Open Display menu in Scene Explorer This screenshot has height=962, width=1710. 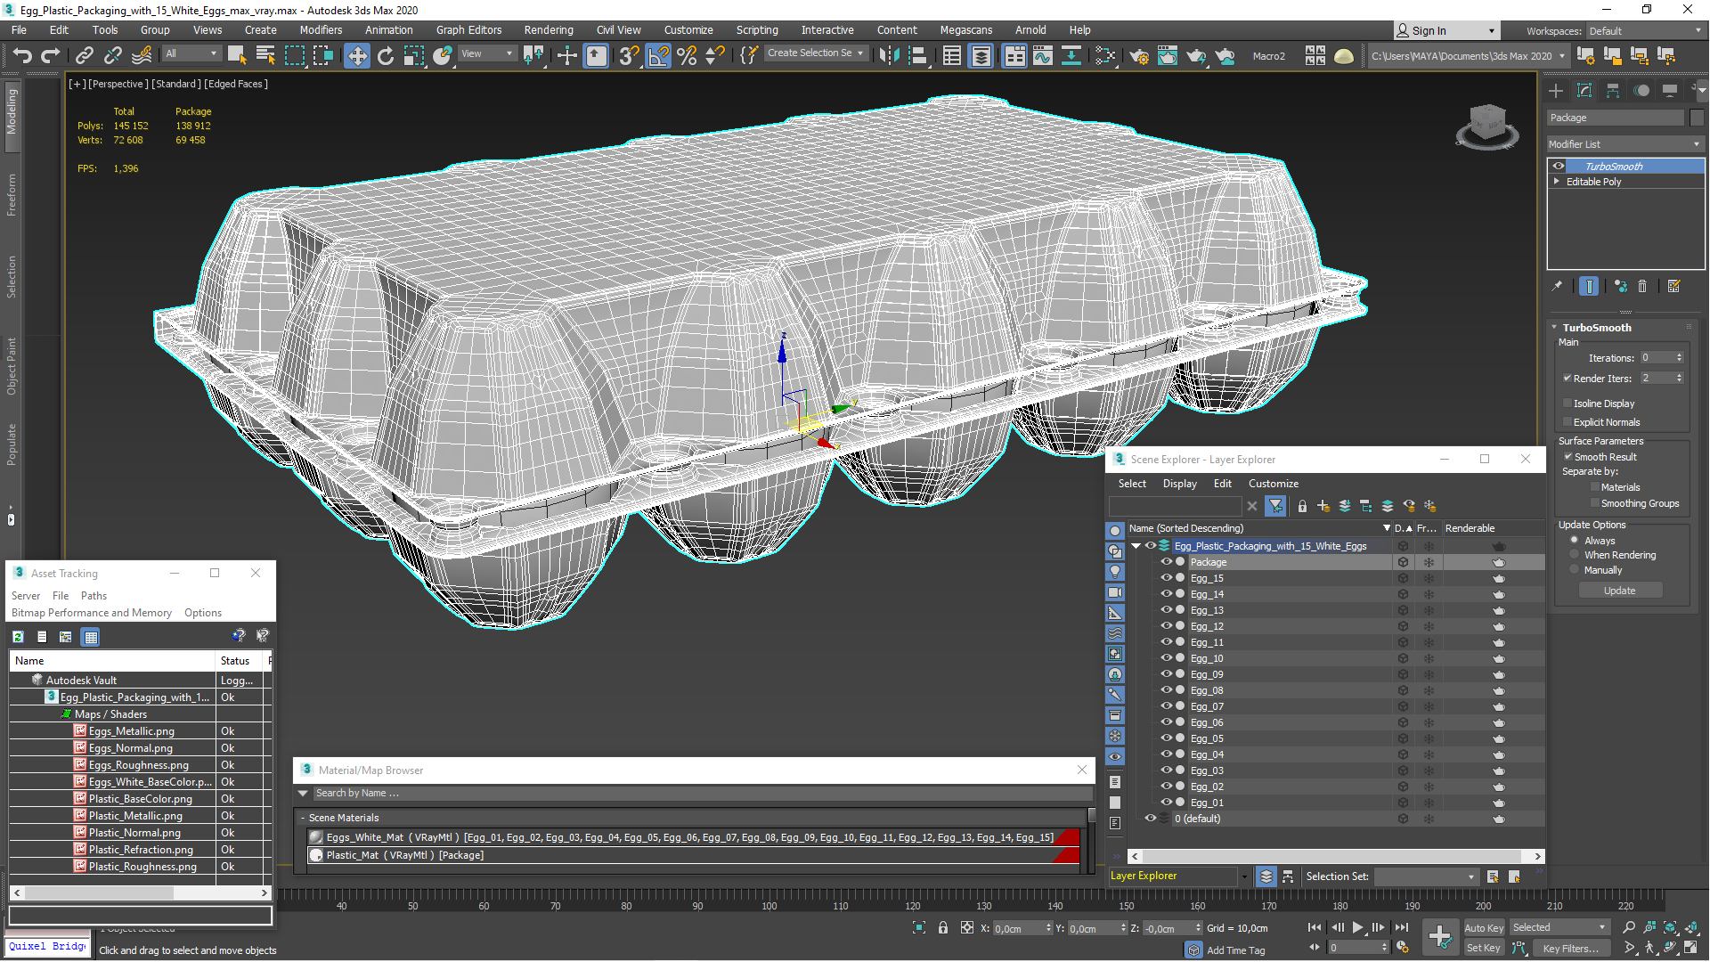tap(1179, 484)
